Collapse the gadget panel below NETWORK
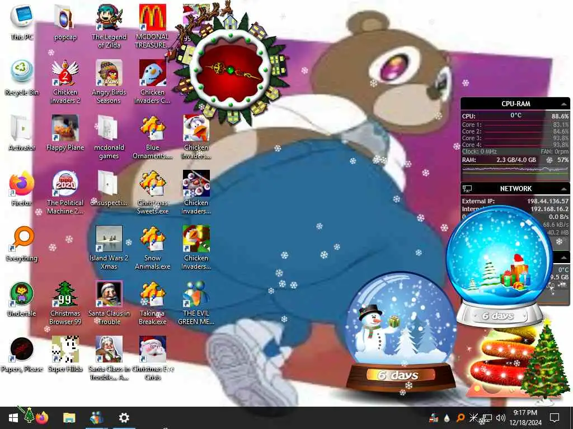The image size is (573, 429). point(564,258)
